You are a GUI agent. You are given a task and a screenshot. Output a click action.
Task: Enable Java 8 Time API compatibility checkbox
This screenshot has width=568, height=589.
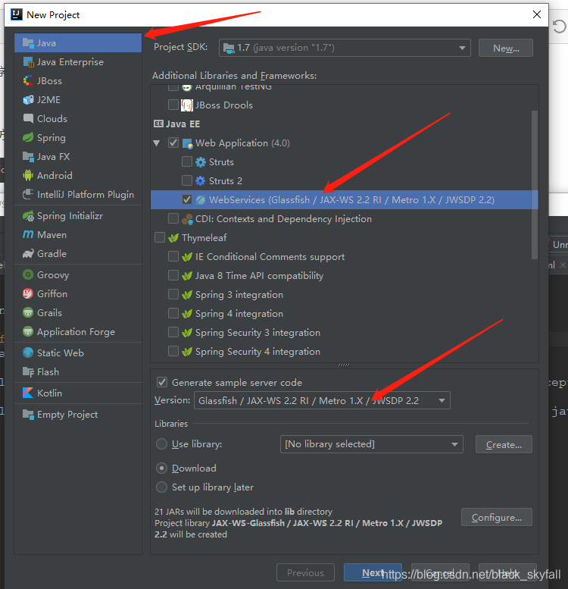coord(173,275)
